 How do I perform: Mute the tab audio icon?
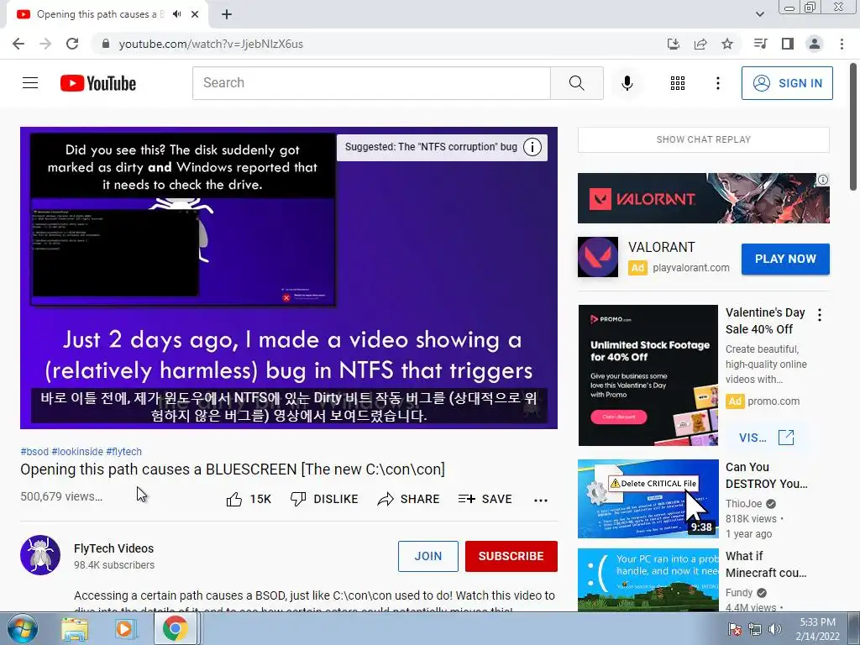coord(176,14)
